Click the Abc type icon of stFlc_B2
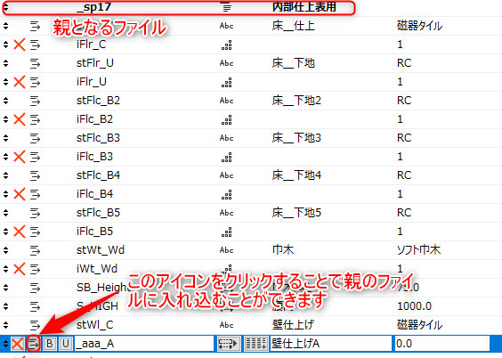The image size is (502, 358). (227, 101)
